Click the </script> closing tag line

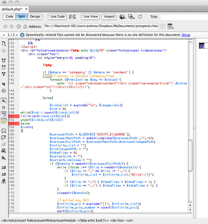[29, 47]
